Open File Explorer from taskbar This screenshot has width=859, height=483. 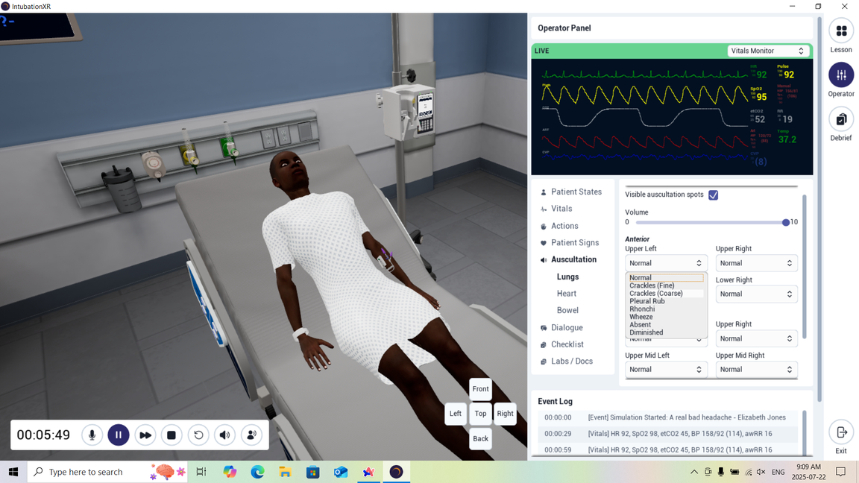[285, 472]
